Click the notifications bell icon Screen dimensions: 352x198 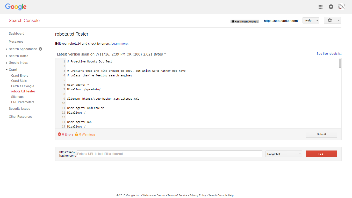point(331,7)
